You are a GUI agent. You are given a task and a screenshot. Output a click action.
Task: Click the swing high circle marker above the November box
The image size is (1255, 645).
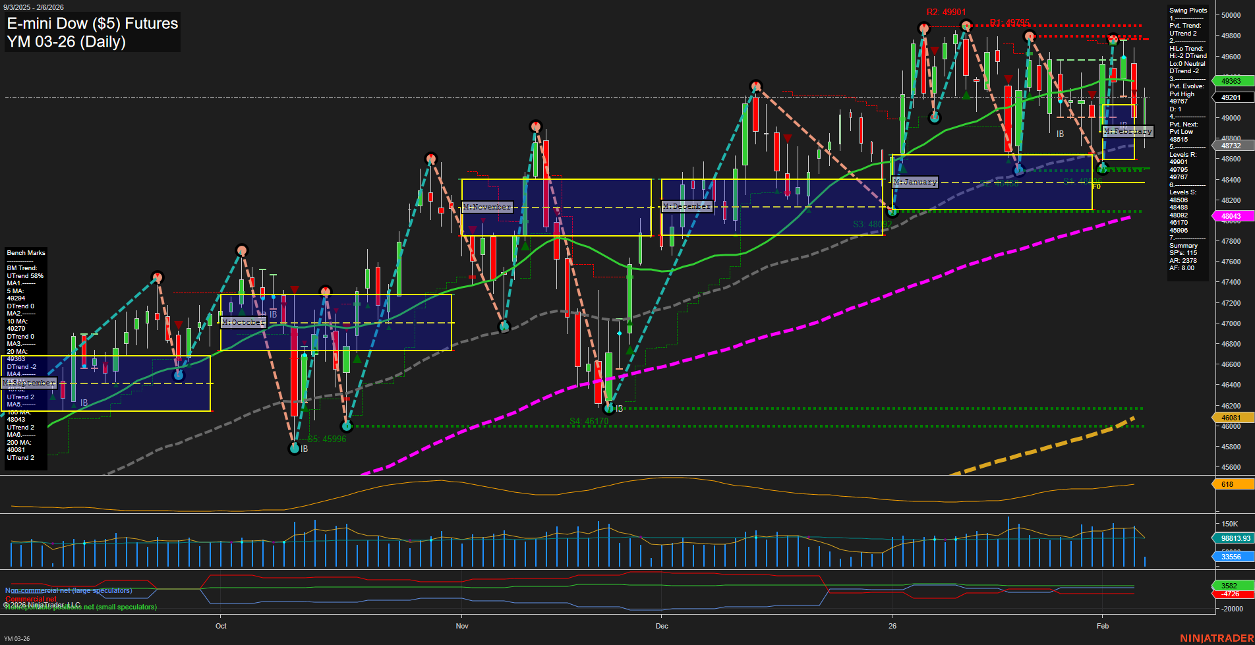[x=536, y=125]
